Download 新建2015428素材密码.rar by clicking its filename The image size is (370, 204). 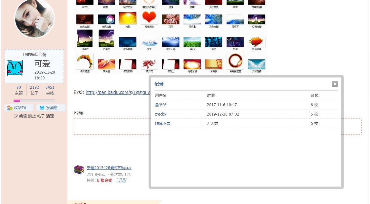click(108, 168)
